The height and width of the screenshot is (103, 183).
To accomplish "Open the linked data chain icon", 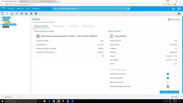I will pyautogui.click(x=17, y=14).
